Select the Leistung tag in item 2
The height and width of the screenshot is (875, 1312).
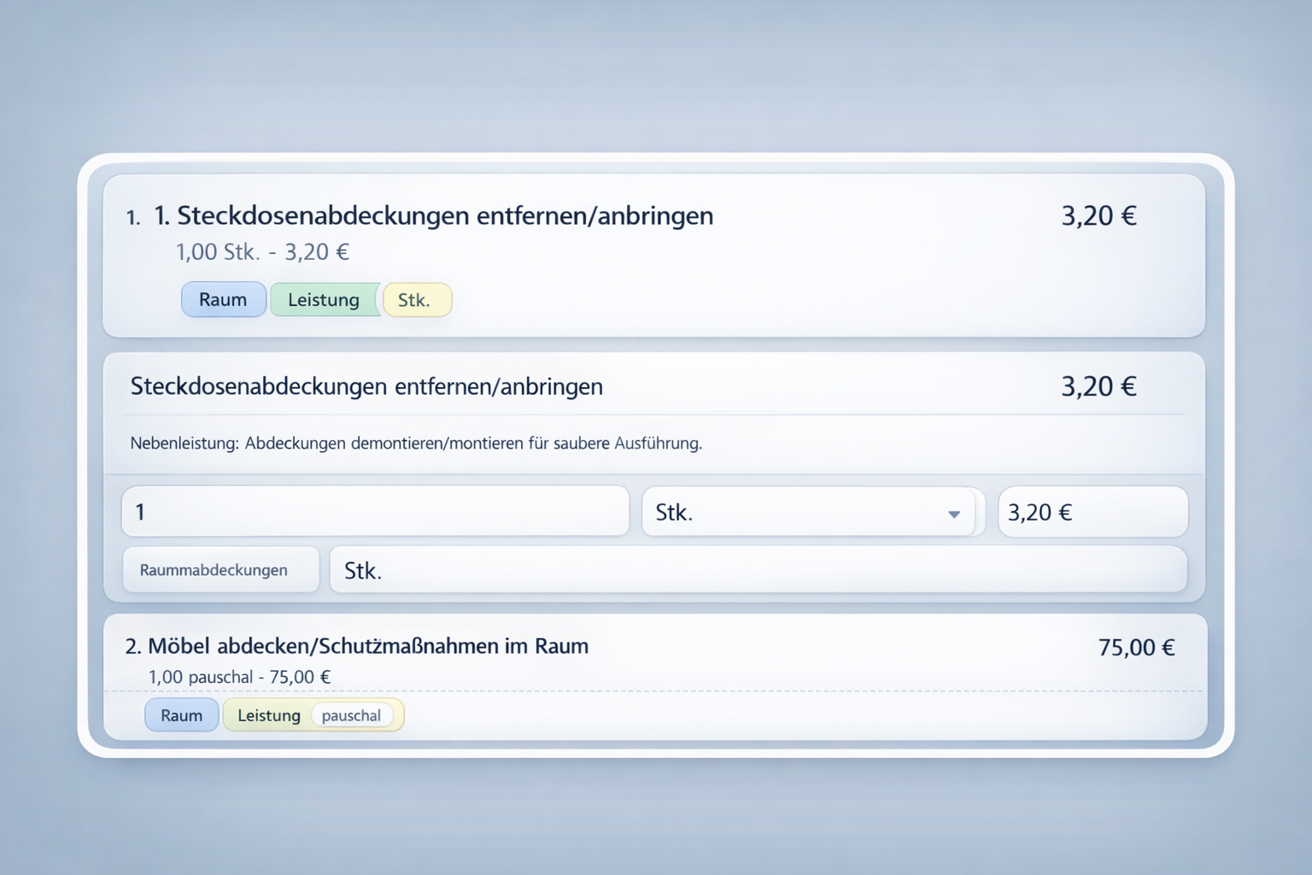point(268,715)
